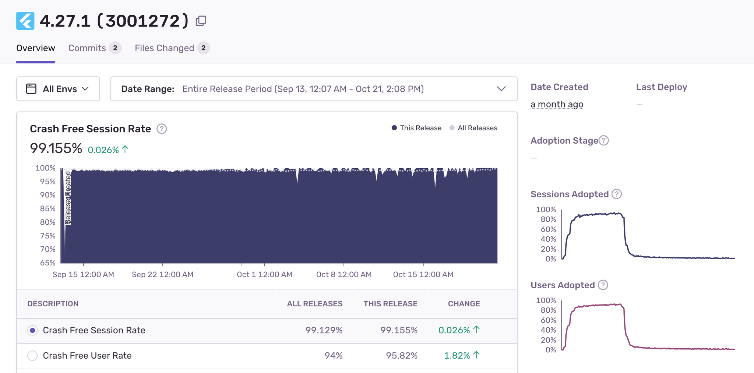Click the Flutter logo icon beside version

[25, 21]
